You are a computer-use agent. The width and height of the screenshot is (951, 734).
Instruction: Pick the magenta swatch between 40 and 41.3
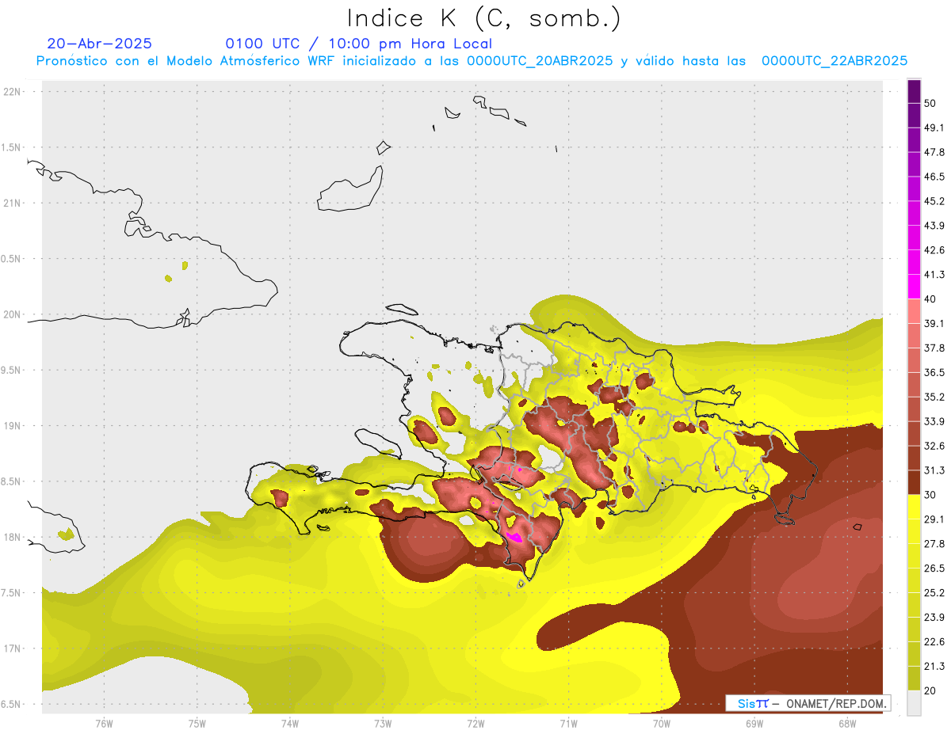[914, 287]
